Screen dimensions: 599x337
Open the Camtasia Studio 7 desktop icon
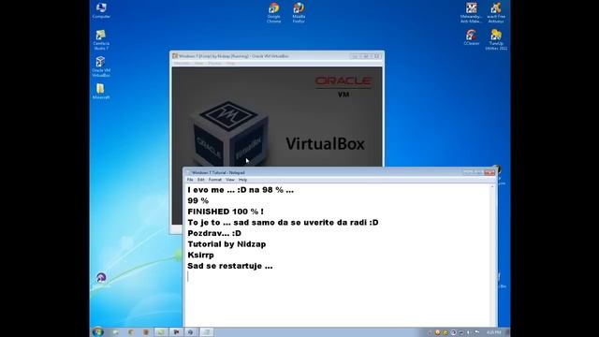[x=101, y=39]
